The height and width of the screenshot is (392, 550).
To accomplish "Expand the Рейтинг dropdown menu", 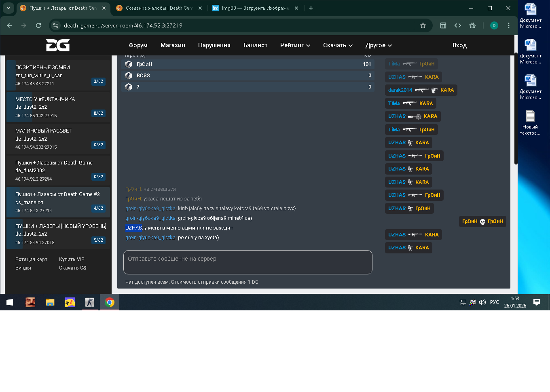I will pyautogui.click(x=295, y=45).
